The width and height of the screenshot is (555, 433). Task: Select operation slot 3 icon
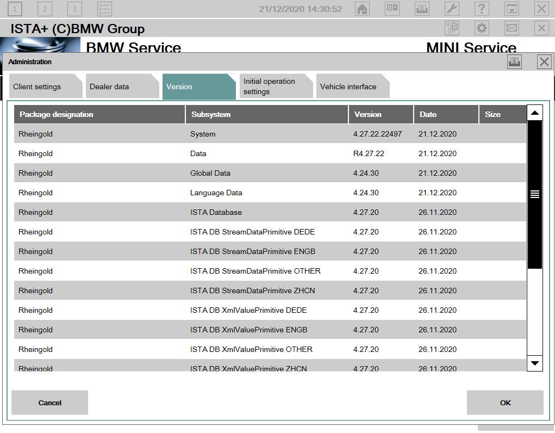pyautogui.click(x=74, y=9)
